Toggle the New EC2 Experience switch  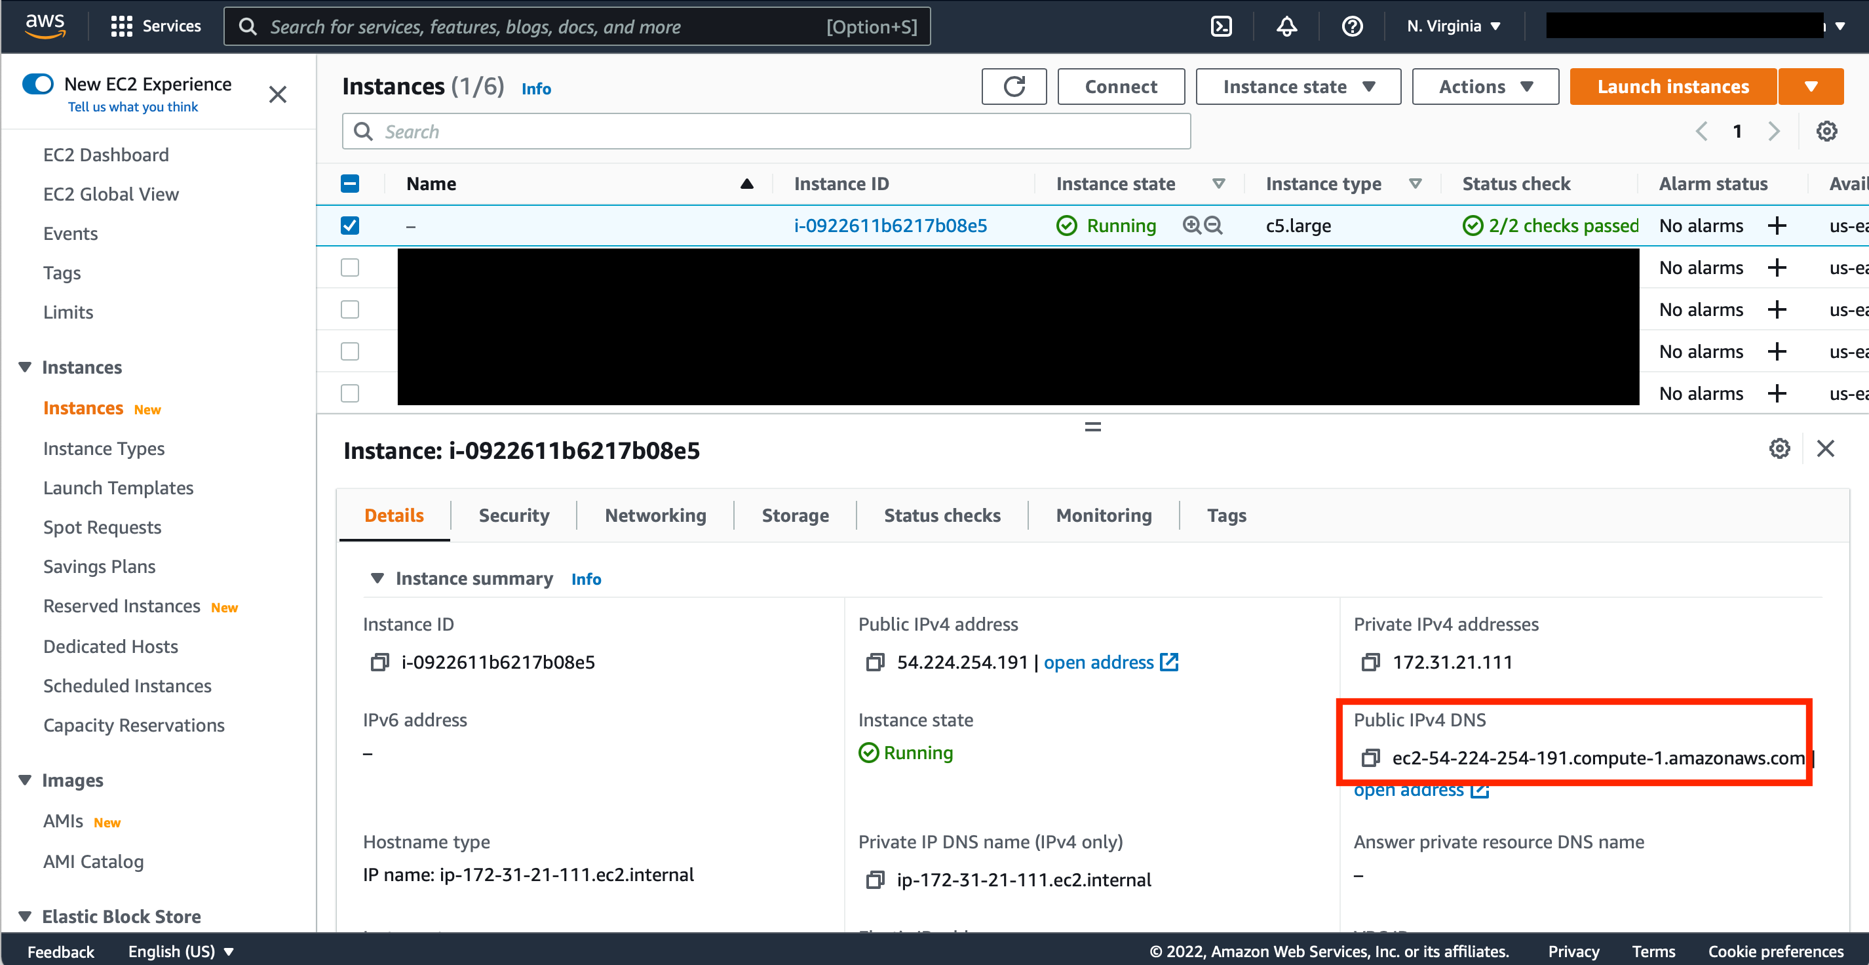38,84
